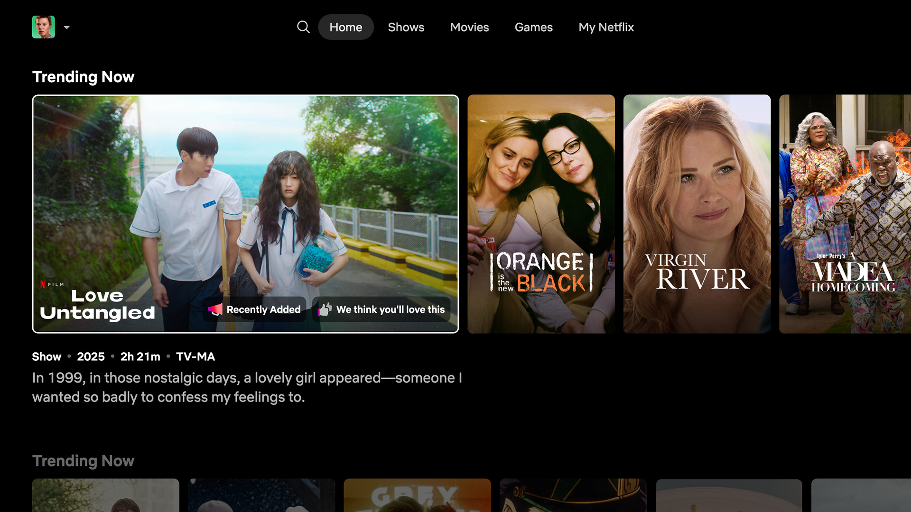Click the thumbs-up recommendation icon
This screenshot has width=911, height=512.
tap(325, 310)
